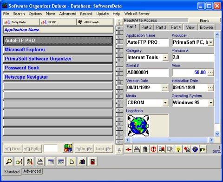Click the All Records filter button
This screenshot has height=182, width=223.
click(95, 22)
